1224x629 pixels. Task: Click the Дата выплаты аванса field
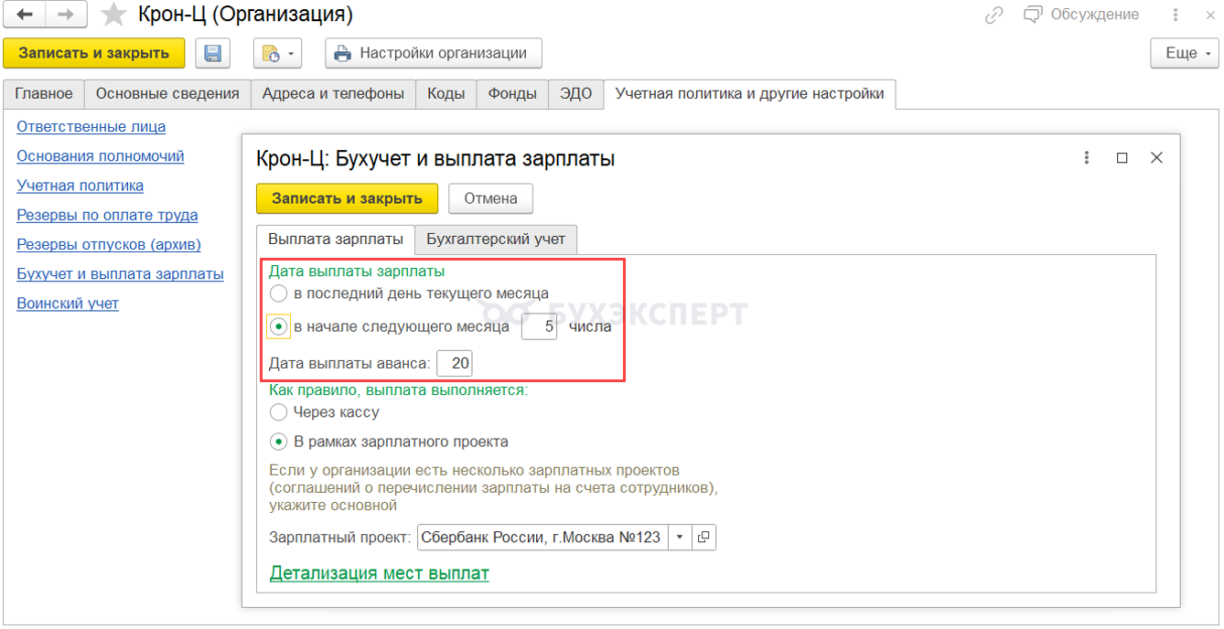[456, 364]
